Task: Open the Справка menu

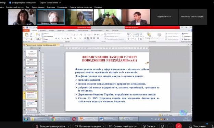Action: click(x=98, y=7)
